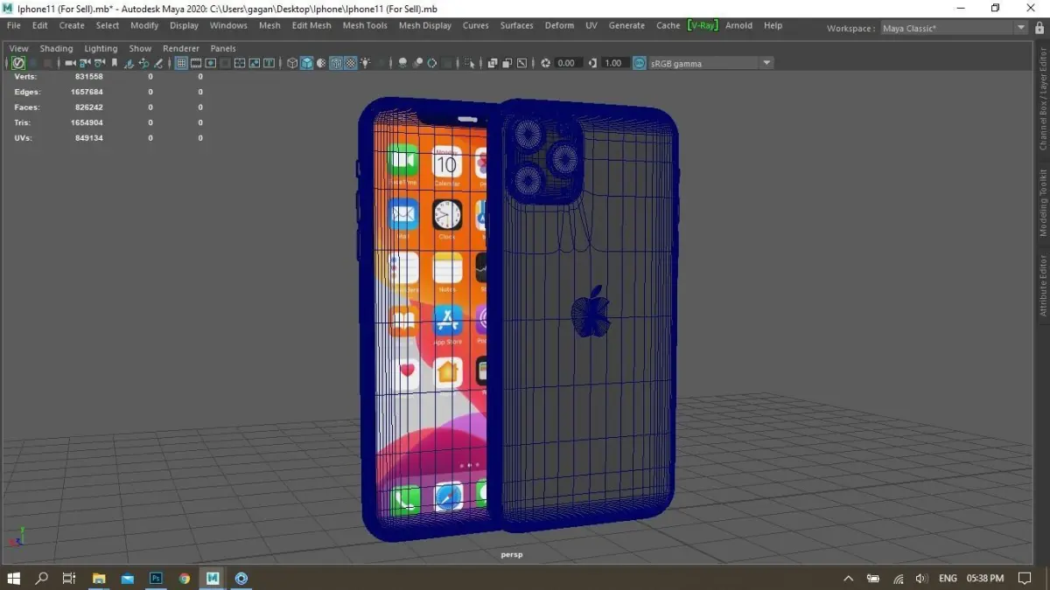This screenshot has height=590, width=1050.
Task: Click the Gamma value field showing 1.00
Action: click(x=616, y=63)
